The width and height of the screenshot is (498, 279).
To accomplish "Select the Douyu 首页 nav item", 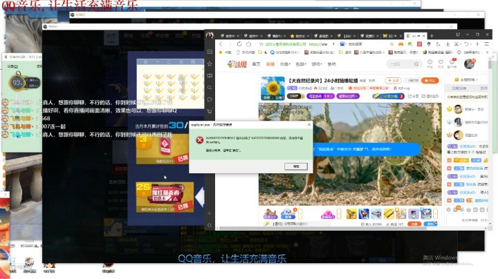I will pos(256,64).
